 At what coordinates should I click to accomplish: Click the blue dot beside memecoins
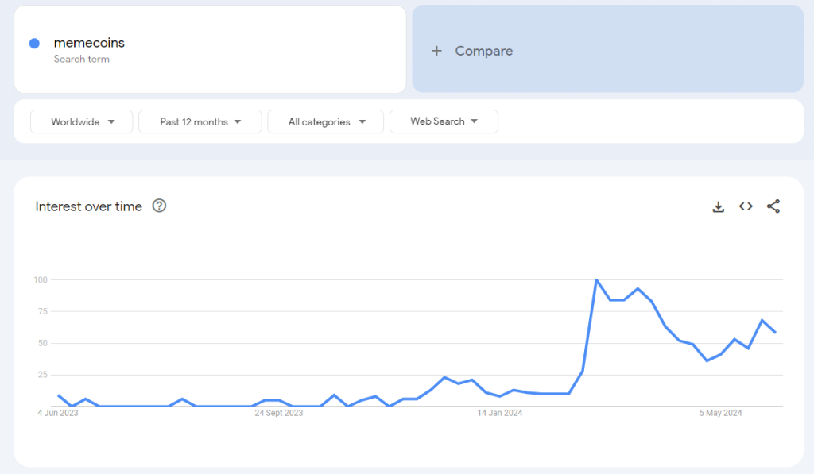pyautogui.click(x=34, y=44)
